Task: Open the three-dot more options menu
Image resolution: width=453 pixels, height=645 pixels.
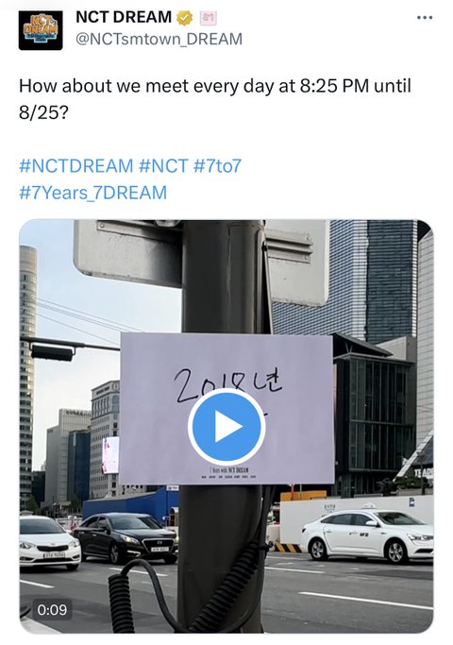Action: coord(425,18)
